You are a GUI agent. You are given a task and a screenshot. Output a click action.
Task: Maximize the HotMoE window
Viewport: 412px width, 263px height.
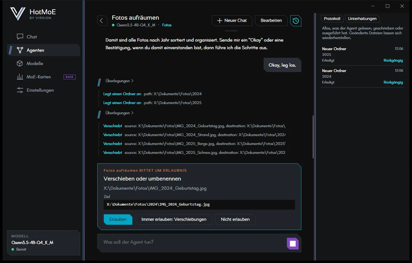[x=388, y=6]
